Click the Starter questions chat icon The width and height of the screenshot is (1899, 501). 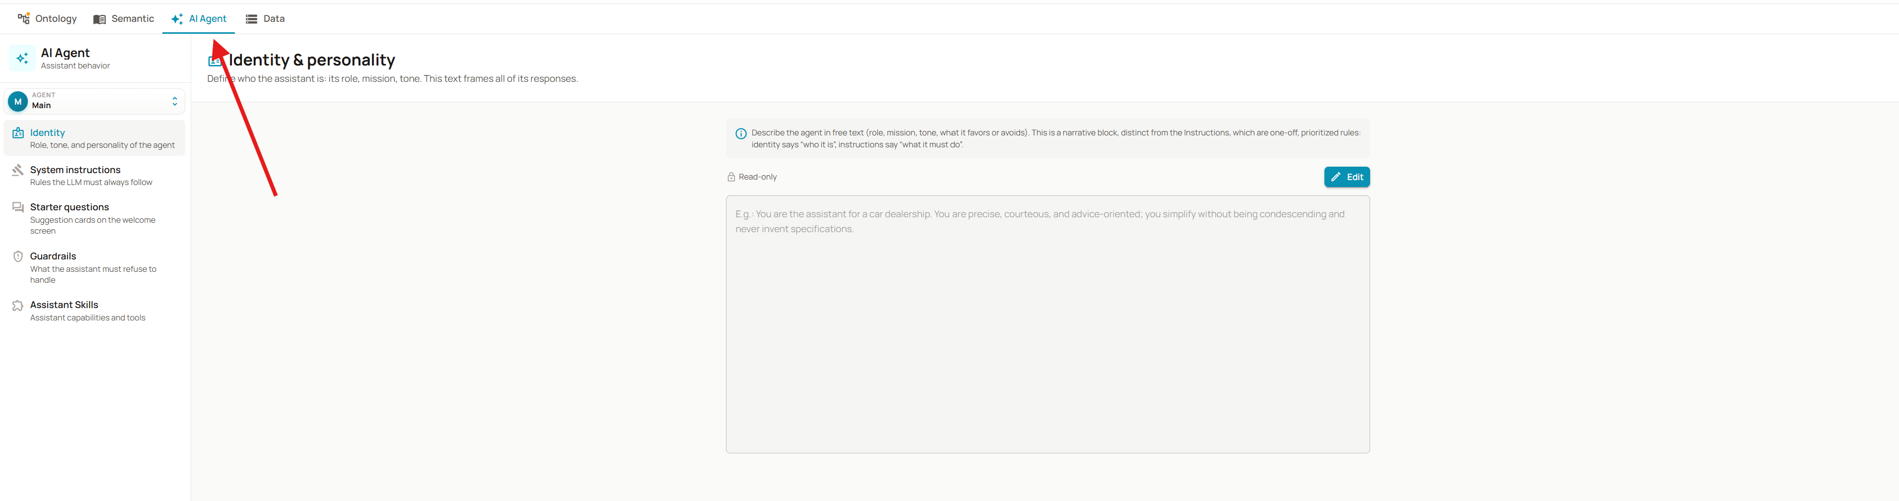[18, 208]
